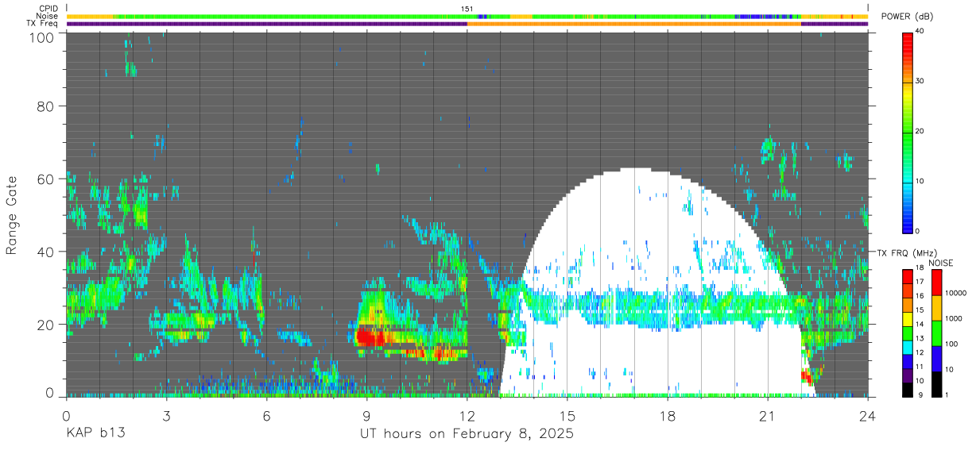Click the "POWER (dB)" colorbar title
Screen dimensions: 976x450
908,17
